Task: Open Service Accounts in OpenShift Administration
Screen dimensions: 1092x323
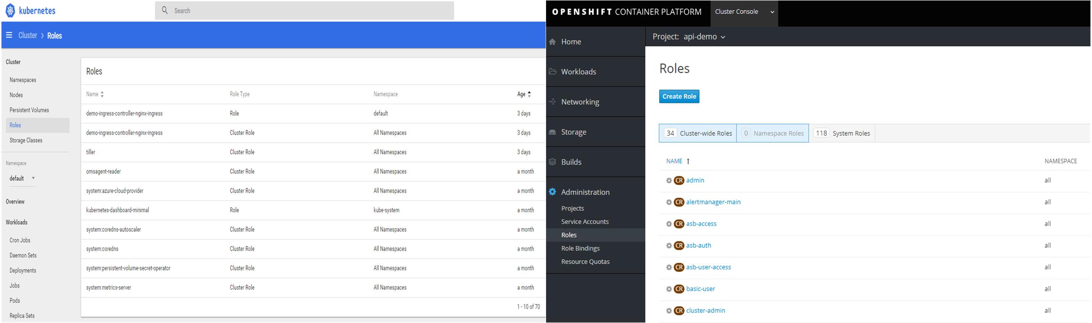Action: pyautogui.click(x=585, y=222)
